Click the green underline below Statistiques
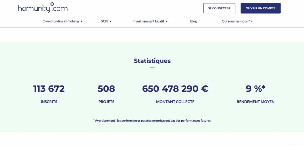The width and height of the screenshot is (304, 146). (x=152, y=68)
